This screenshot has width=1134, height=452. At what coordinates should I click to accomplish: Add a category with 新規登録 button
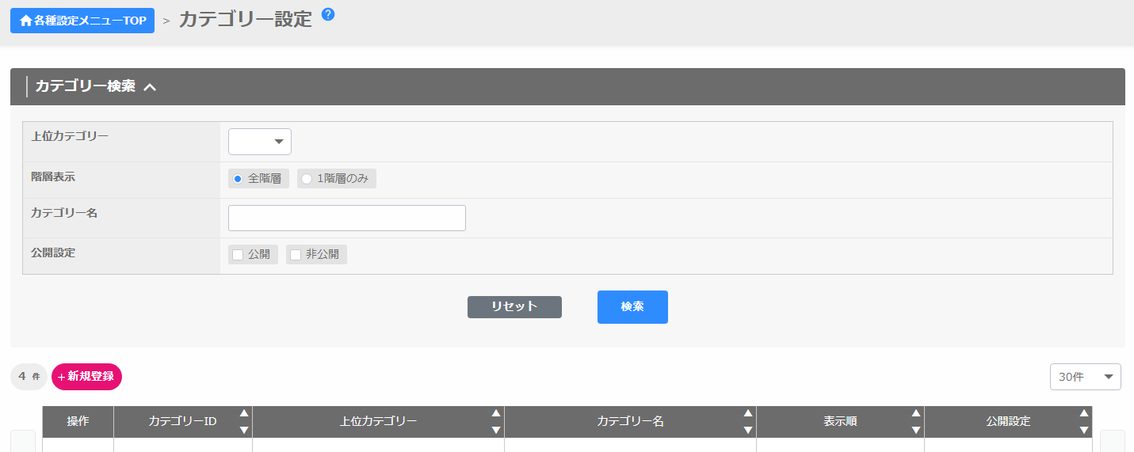click(x=86, y=377)
